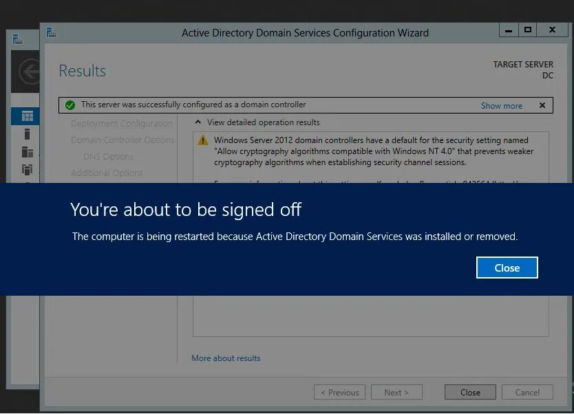Image resolution: width=574 pixels, height=414 pixels.
Task: Collapse View detailed operation results
Action: tap(198, 122)
